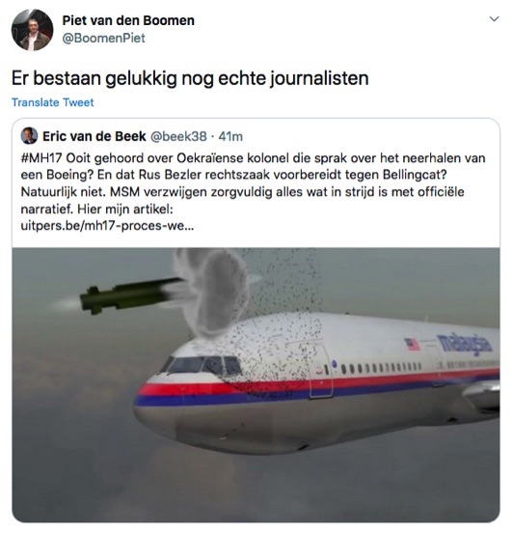512x533 pixels.
Task: Click the 41m timestamp
Action: [x=230, y=136]
